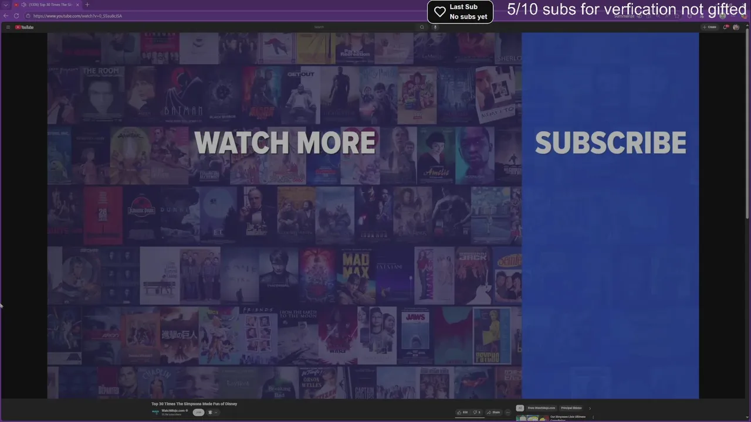View site info icon in address bar
This screenshot has height=422, width=751.
coord(28,16)
